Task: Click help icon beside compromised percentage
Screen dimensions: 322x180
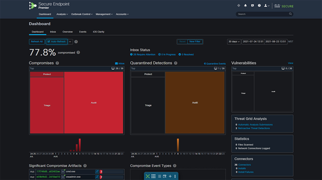Action: click(x=78, y=52)
